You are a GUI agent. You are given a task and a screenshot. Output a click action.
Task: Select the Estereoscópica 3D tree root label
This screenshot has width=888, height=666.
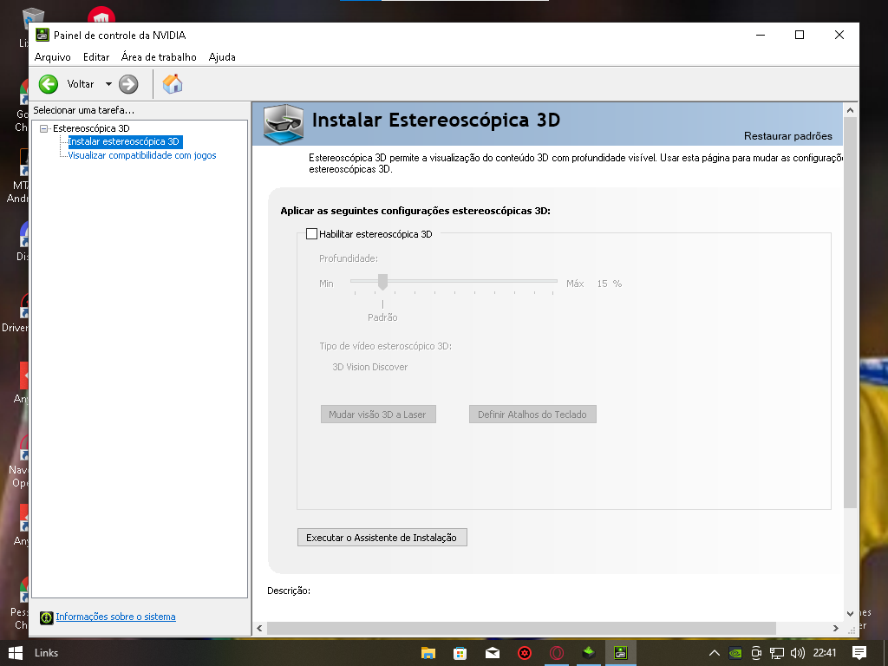click(x=91, y=128)
